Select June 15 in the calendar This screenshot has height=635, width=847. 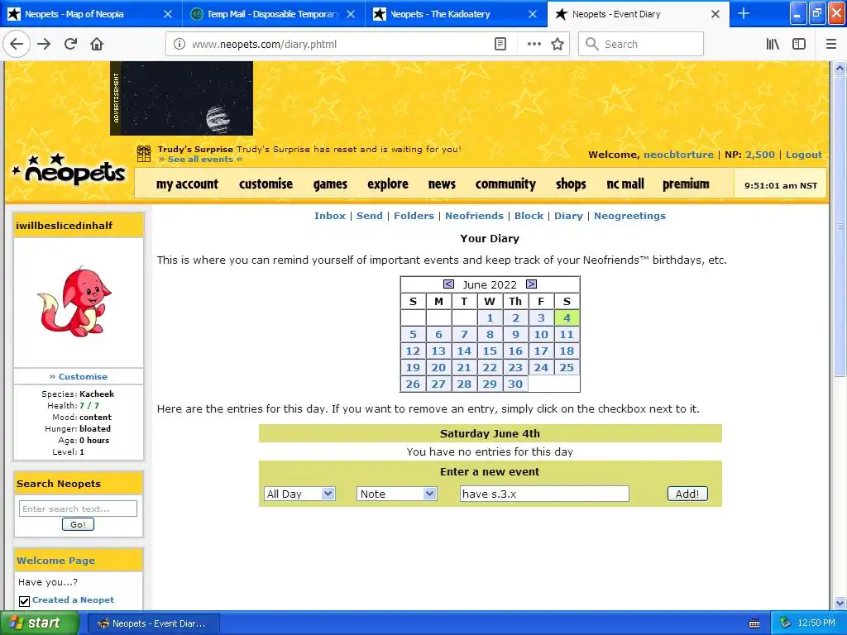click(x=490, y=351)
